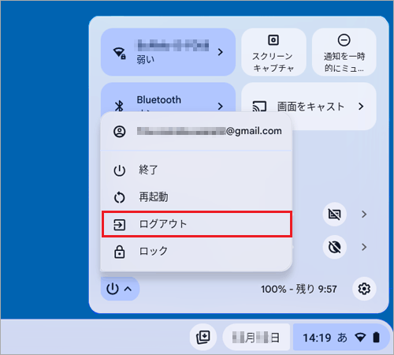Toggle 通知を一時的にミュート tile
The image size is (394, 355).
(344, 52)
